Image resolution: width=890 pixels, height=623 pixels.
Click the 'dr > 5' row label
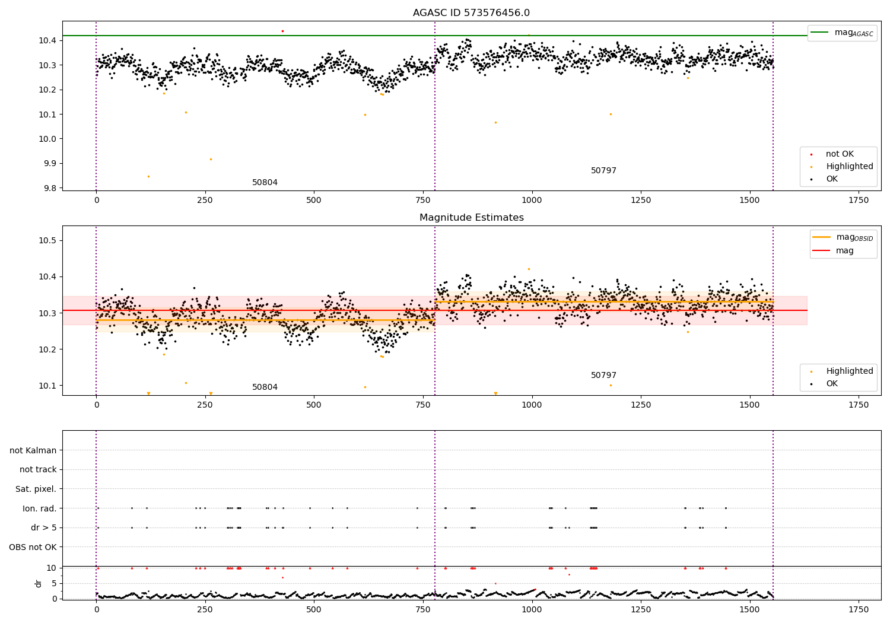click(x=44, y=528)
